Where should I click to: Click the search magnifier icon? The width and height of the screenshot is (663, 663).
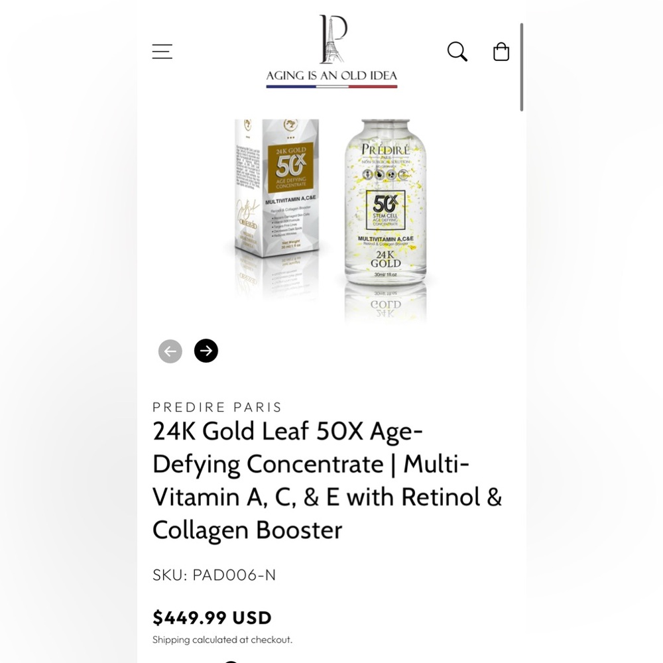coord(457,51)
